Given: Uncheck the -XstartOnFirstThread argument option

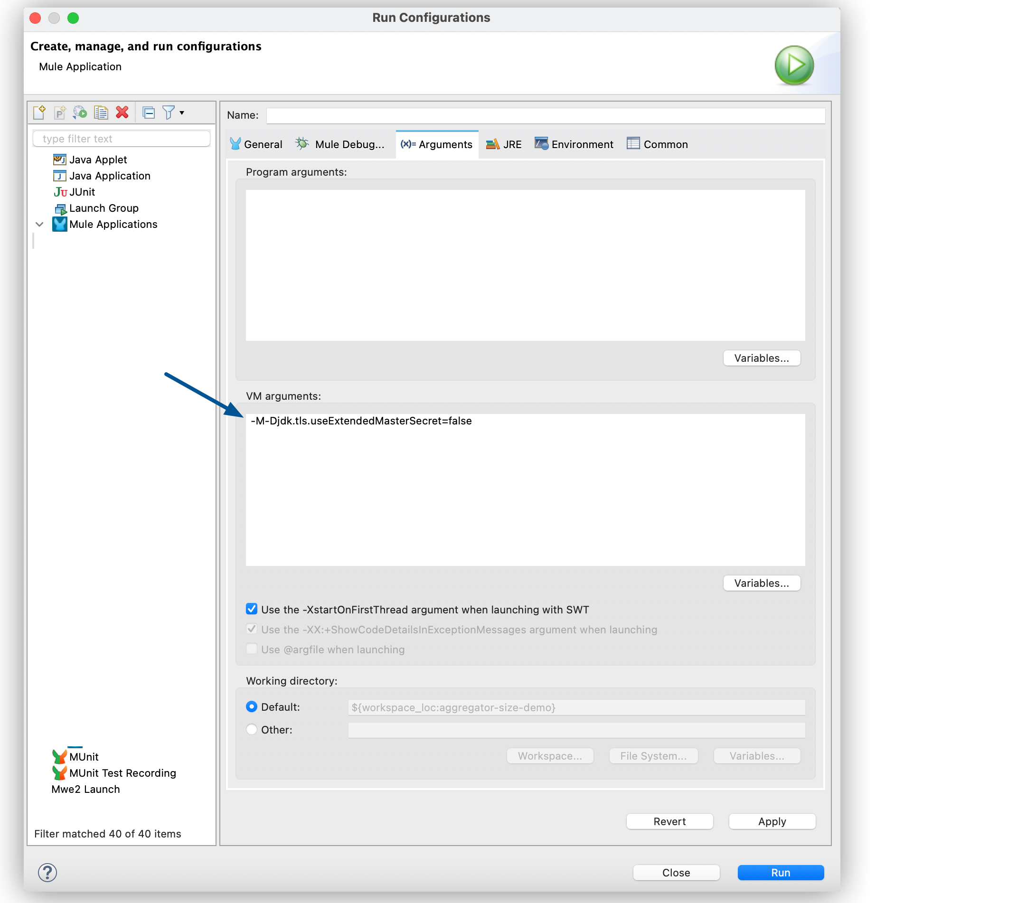Looking at the screenshot, I should [x=251, y=609].
